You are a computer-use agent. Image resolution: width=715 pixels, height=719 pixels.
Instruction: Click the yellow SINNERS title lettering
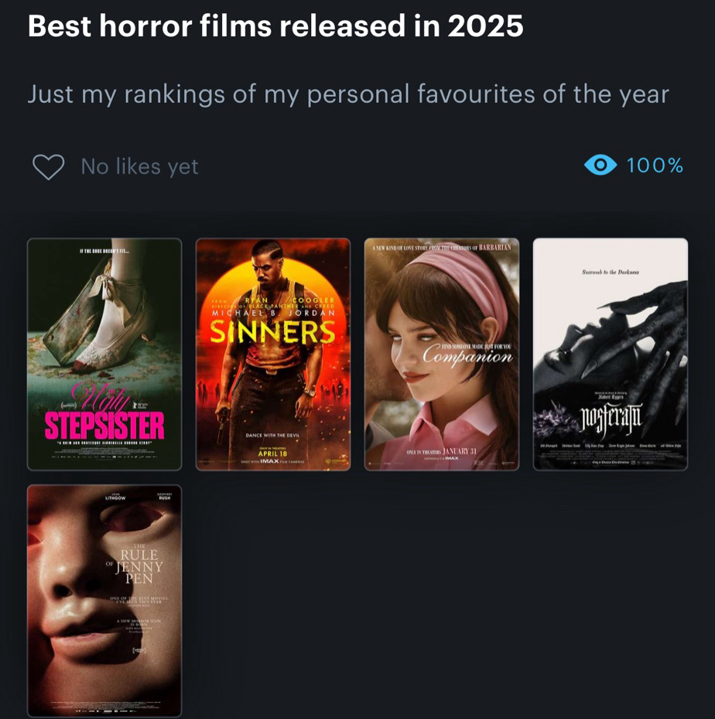point(272,332)
